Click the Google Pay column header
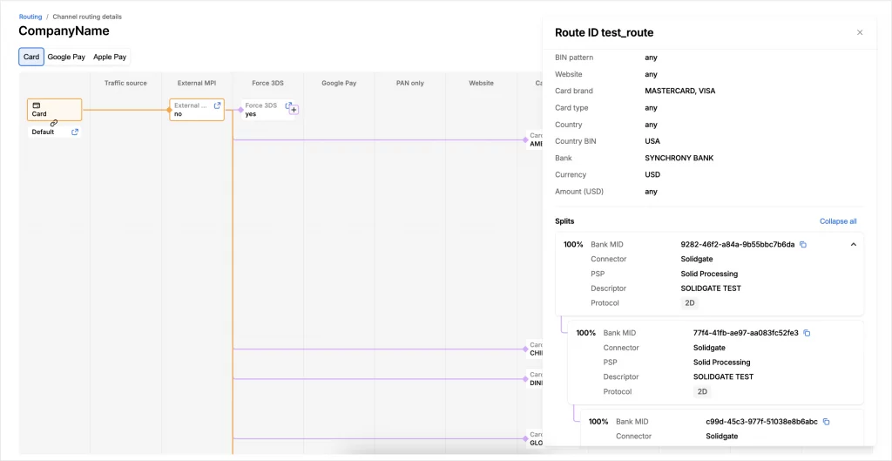Viewport: 892px width, 461px height. coord(339,83)
